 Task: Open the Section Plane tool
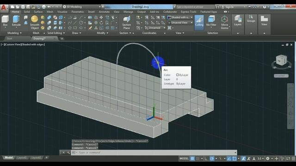coord(126,23)
